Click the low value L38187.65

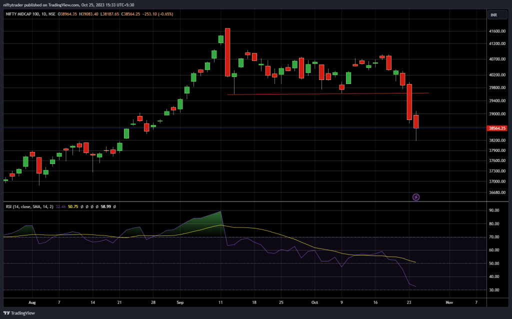[109, 14]
